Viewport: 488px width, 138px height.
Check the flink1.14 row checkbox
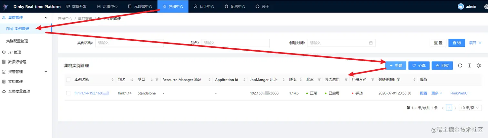(68, 93)
